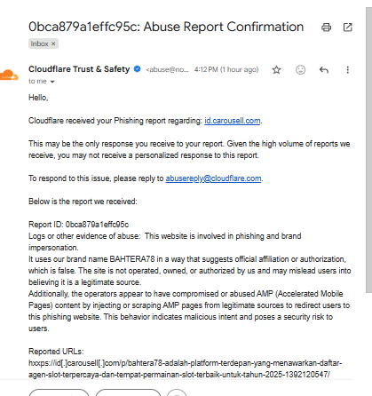The height and width of the screenshot is (396, 372).
Task: Click the Abuse Report Confirmation subject heading
Action: [166, 27]
